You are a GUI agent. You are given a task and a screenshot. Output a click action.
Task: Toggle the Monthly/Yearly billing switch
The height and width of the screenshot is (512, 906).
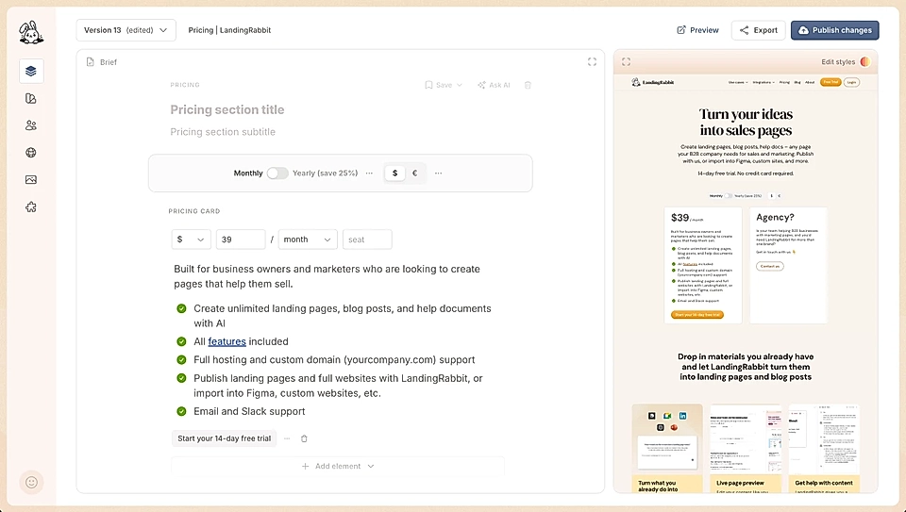277,173
